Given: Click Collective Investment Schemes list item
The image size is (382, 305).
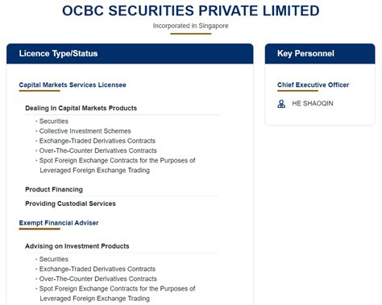Looking at the screenshot, I should [85, 131].
